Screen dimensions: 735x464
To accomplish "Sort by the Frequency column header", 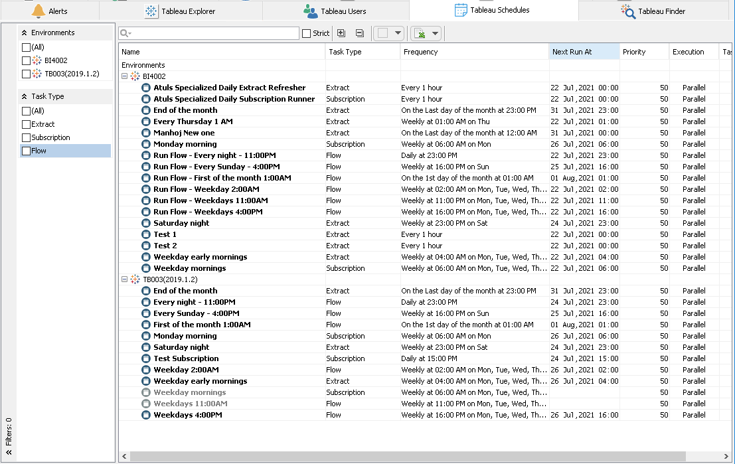I will coord(474,52).
